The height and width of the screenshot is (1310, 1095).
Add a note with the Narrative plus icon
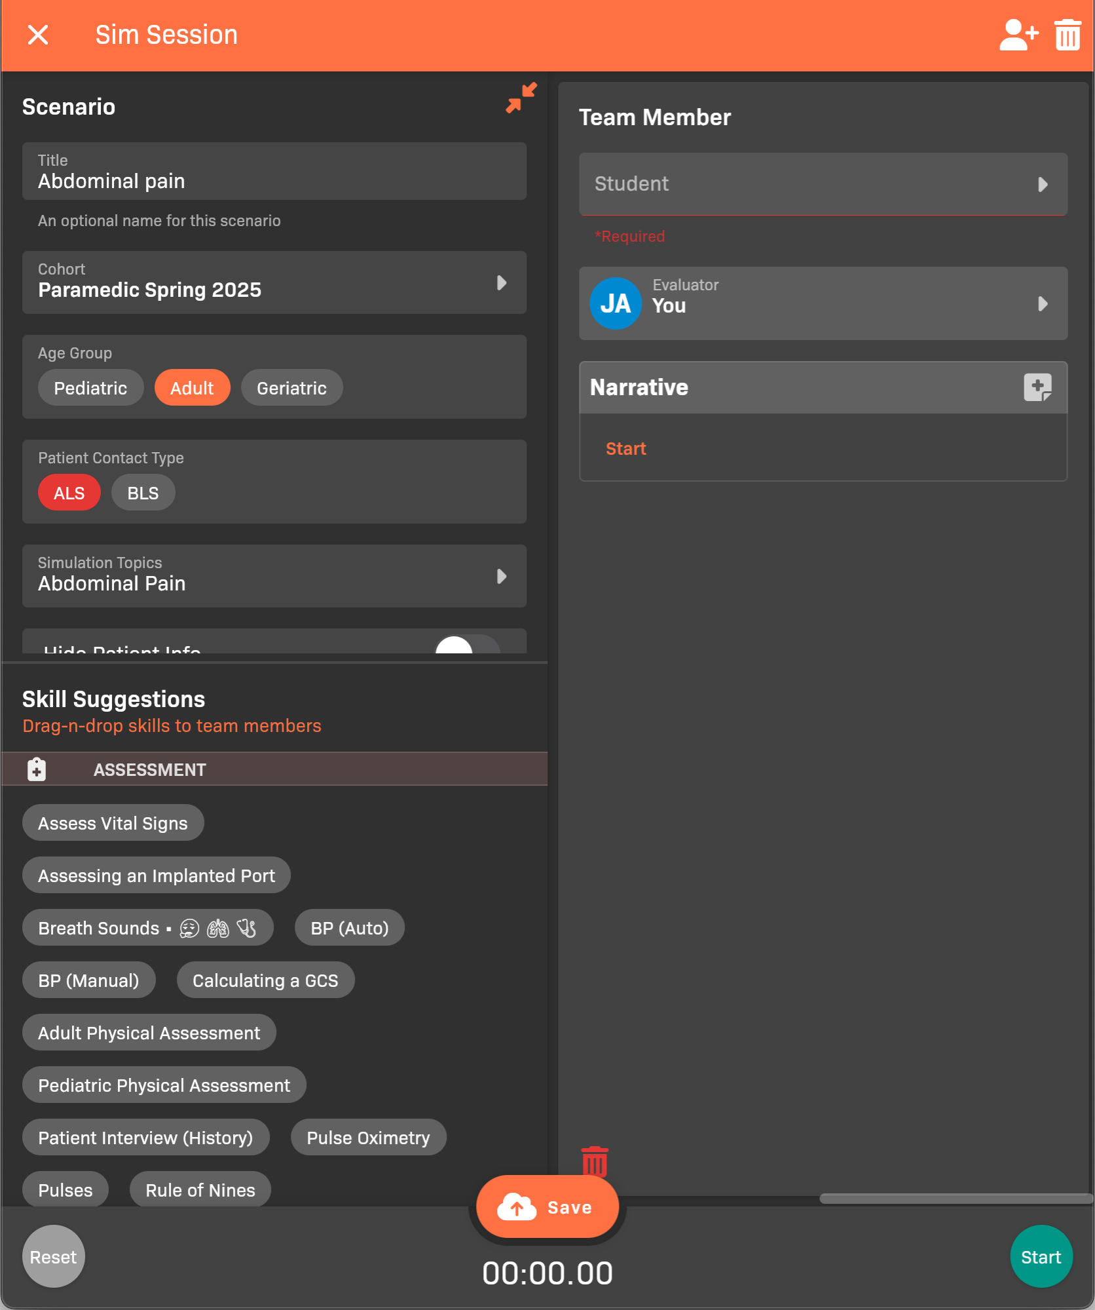[x=1037, y=387]
